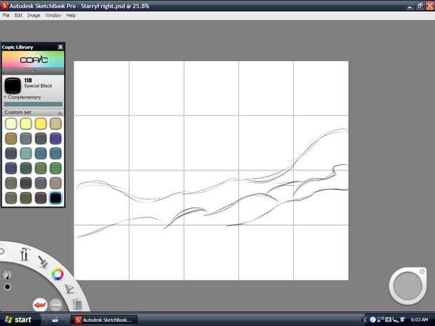This screenshot has height=326, width=435.
Task: Choose the bright yellow Copic swatch
Action: coord(41,123)
